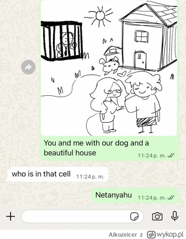The width and height of the screenshot is (186, 239).
Task: Check read receipt ticks on Netanyahu message
Action: coord(171,198)
